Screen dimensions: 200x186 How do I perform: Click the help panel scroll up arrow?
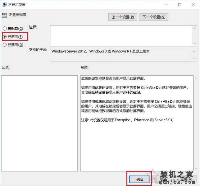point(196,78)
